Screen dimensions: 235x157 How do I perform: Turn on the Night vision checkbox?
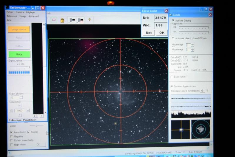coord(11,145)
